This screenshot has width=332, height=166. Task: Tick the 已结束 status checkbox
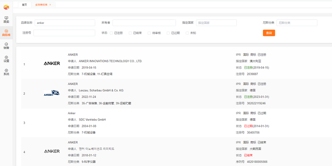(x=130, y=33)
